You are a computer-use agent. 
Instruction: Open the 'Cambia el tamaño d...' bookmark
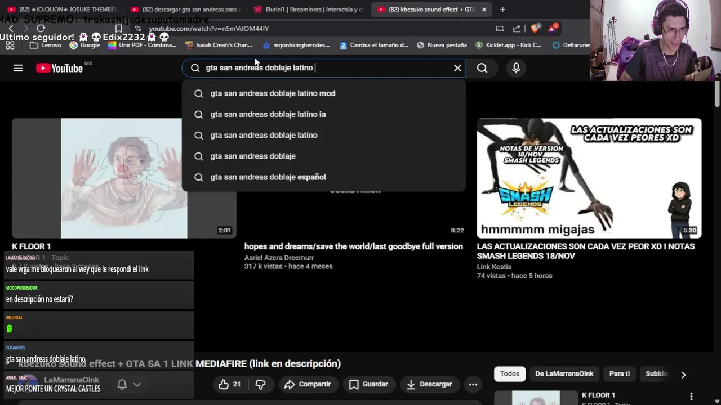373,45
